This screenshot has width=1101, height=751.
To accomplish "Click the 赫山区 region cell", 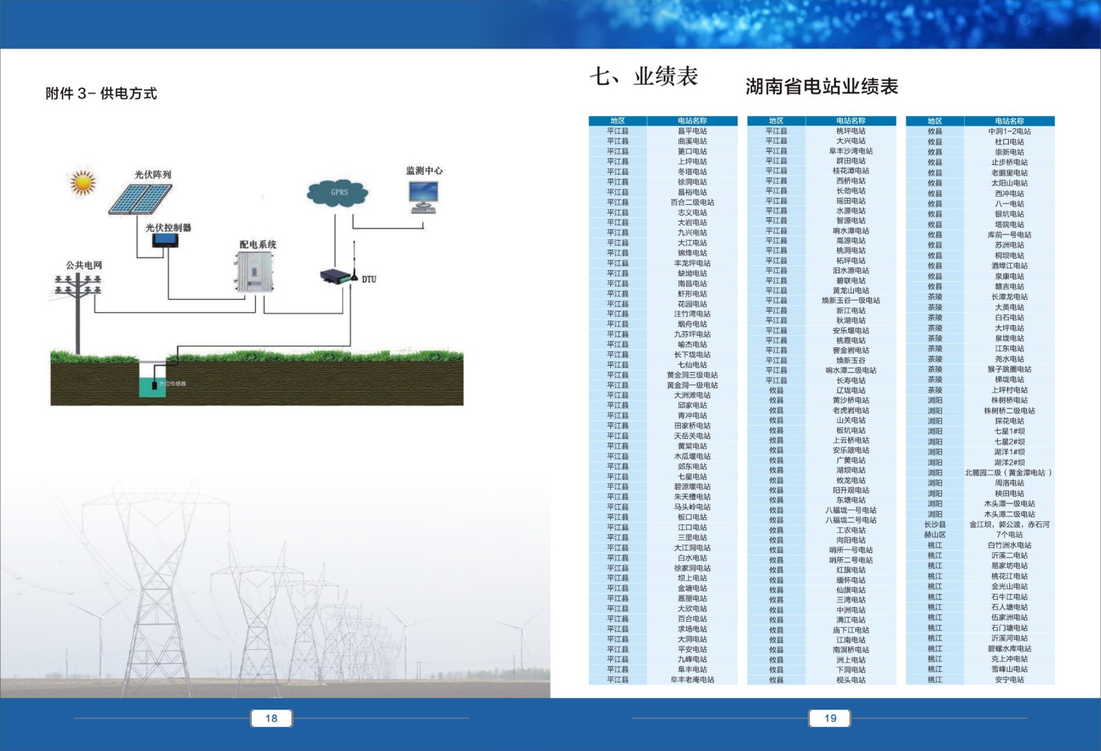I will tap(934, 534).
